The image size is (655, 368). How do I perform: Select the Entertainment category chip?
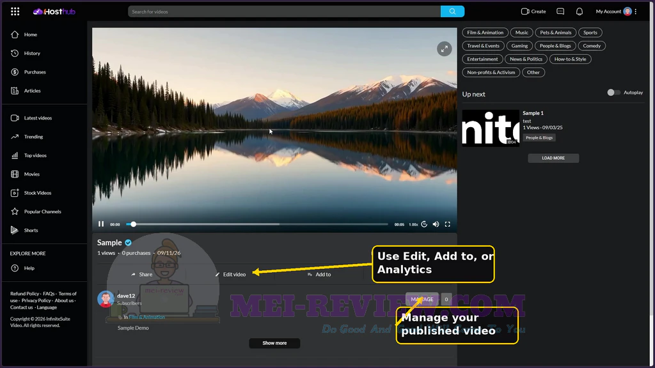(x=482, y=59)
